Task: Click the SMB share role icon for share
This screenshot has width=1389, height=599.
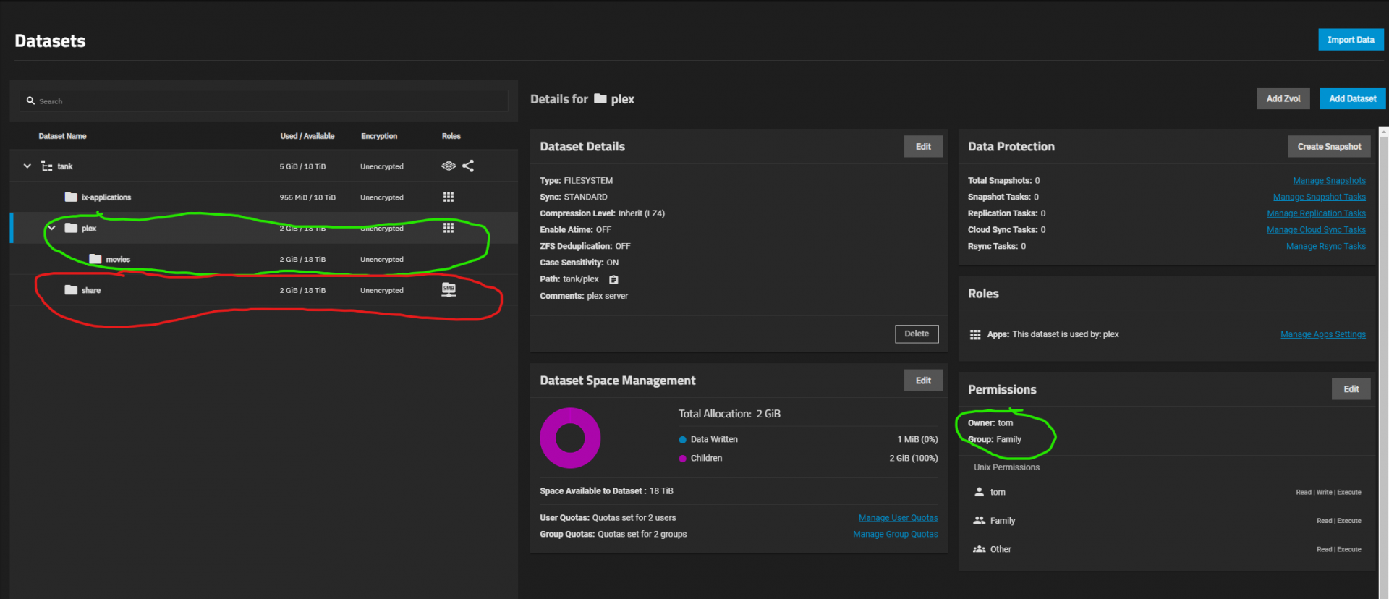Action: [x=449, y=290]
